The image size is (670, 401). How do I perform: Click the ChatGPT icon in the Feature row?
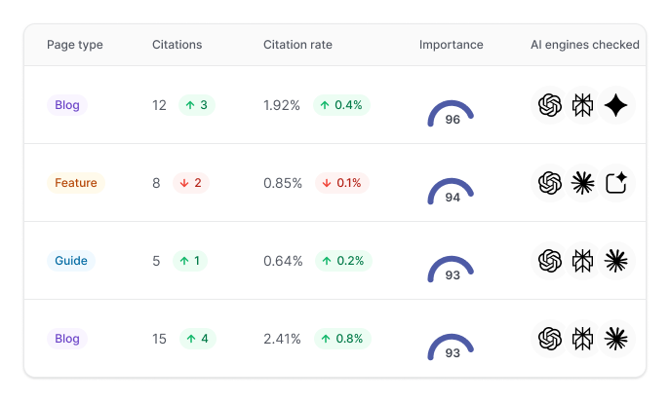coord(551,183)
